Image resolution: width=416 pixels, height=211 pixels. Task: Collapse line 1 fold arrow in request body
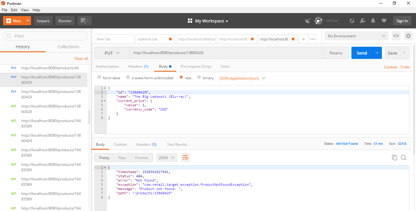point(105,88)
